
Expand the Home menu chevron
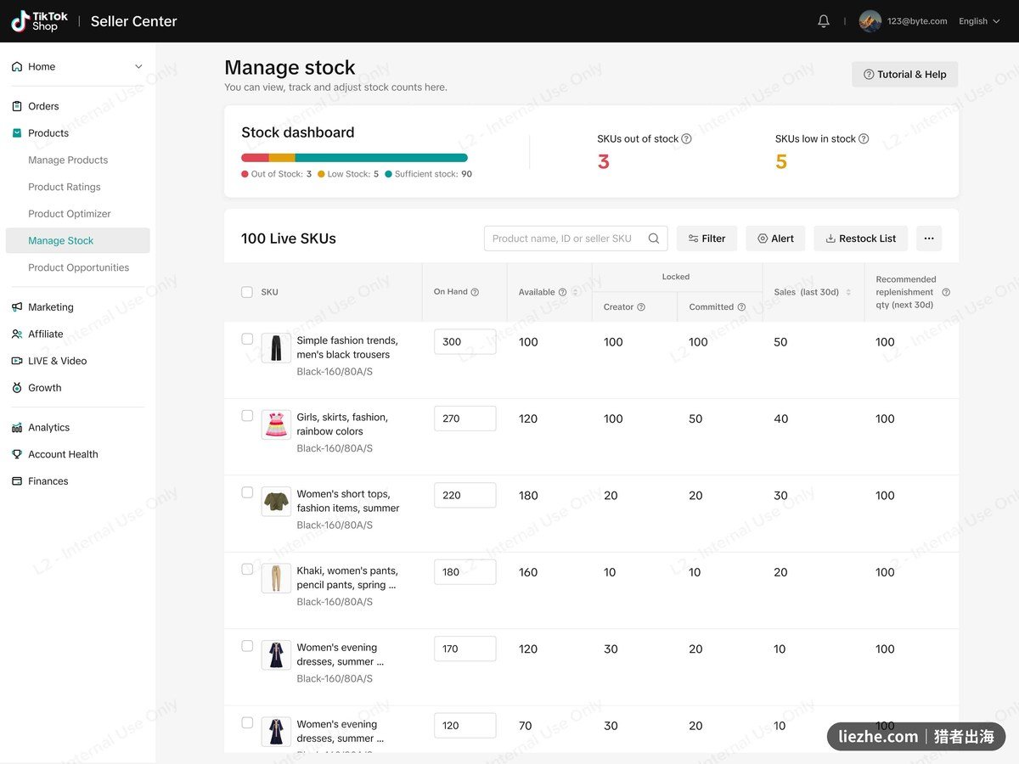click(x=138, y=66)
